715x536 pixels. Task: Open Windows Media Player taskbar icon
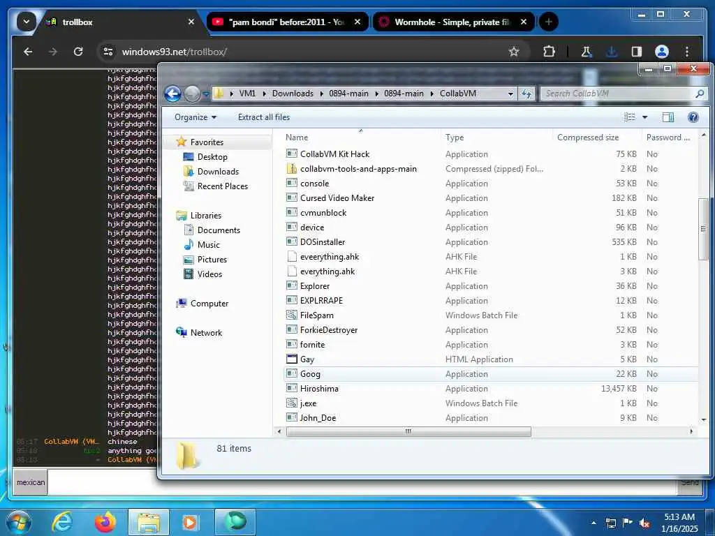point(190,522)
